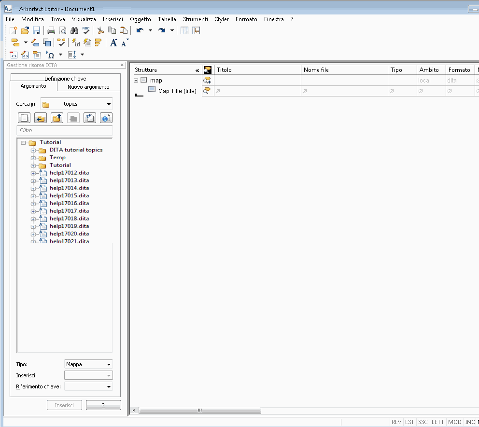Screen dimensions: 479x427
Task: Click the line spacing toolbar icon
Action: pyautogui.click(x=72, y=55)
